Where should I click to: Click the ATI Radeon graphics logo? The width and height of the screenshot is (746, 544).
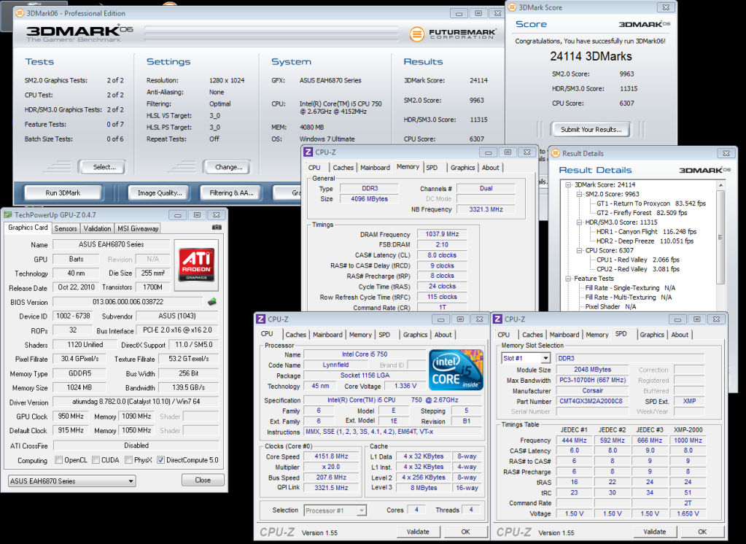click(197, 264)
